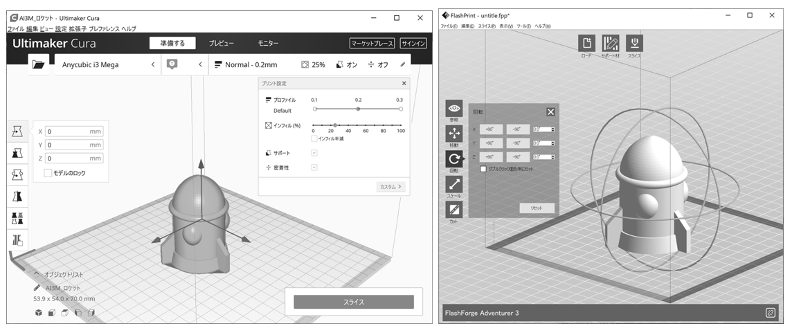792x335 pixels.
Task: Open FlashPrint スライス(P) menu
Action: coord(487,26)
